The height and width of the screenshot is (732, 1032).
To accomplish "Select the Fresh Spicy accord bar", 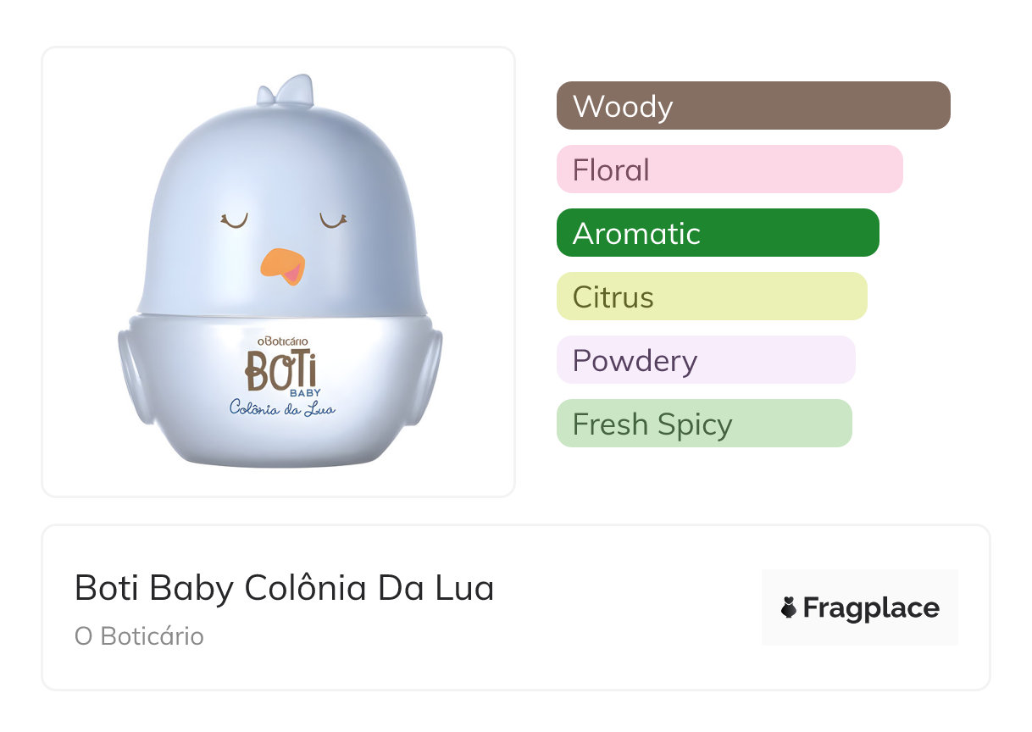I will (x=703, y=424).
